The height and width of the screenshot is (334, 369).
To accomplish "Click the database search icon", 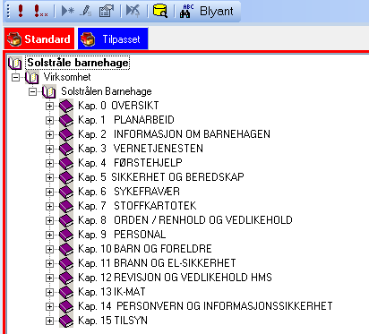I will click(x=160, y=11).
